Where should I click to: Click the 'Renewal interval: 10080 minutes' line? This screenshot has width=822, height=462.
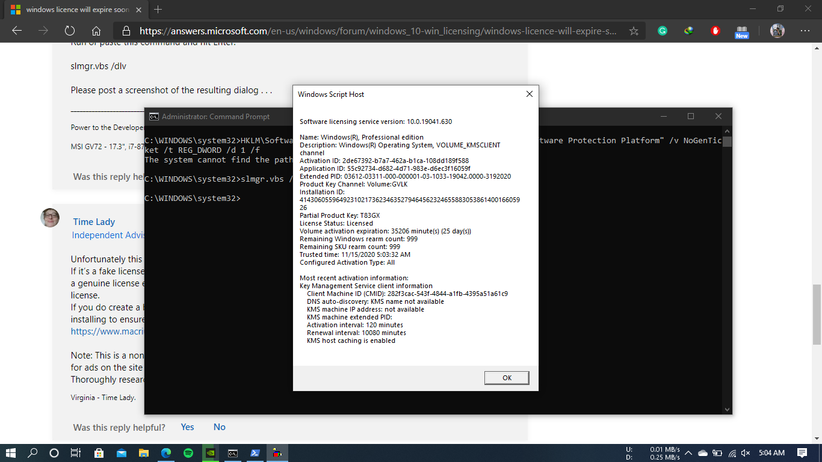point(356,333)
